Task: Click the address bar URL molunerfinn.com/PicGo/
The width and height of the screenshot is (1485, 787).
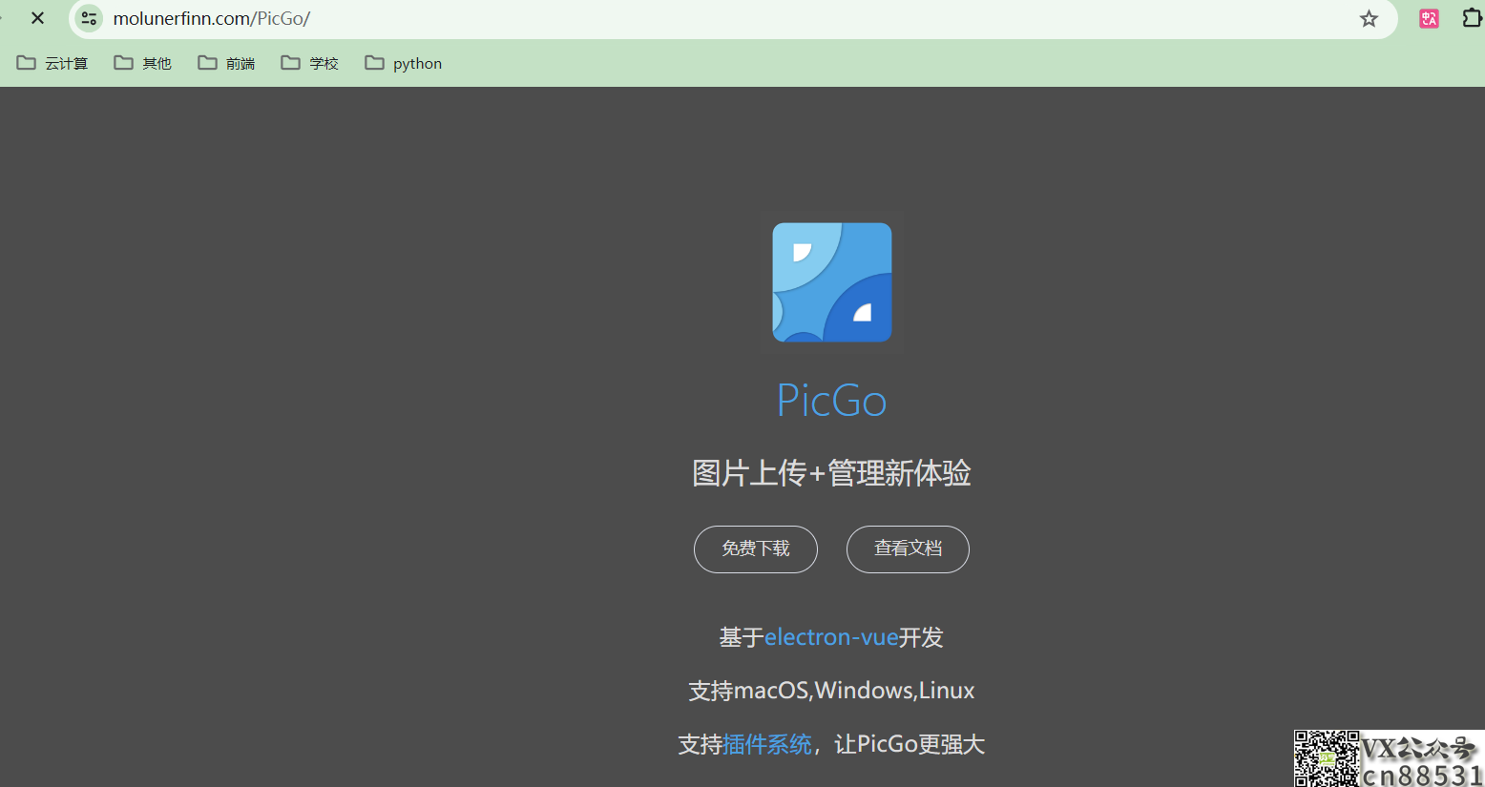Action: click(211, 18)
